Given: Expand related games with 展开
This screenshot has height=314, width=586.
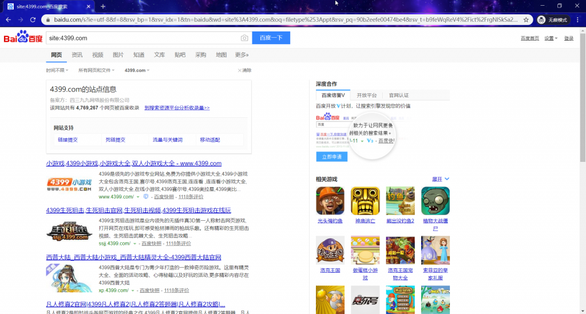Looking at the screenshot, I should [x=441, y=179].
